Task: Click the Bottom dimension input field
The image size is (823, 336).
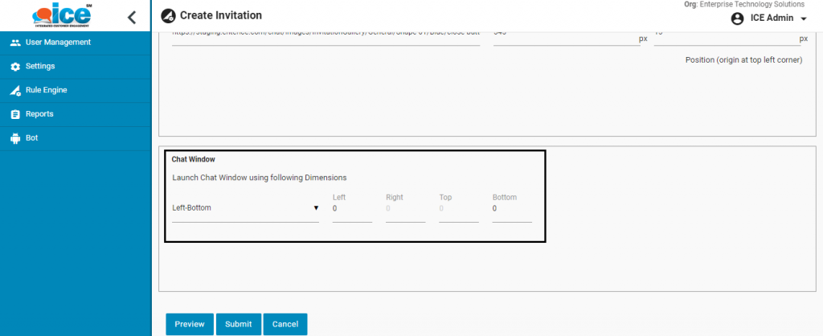Action: coord(512,209)
